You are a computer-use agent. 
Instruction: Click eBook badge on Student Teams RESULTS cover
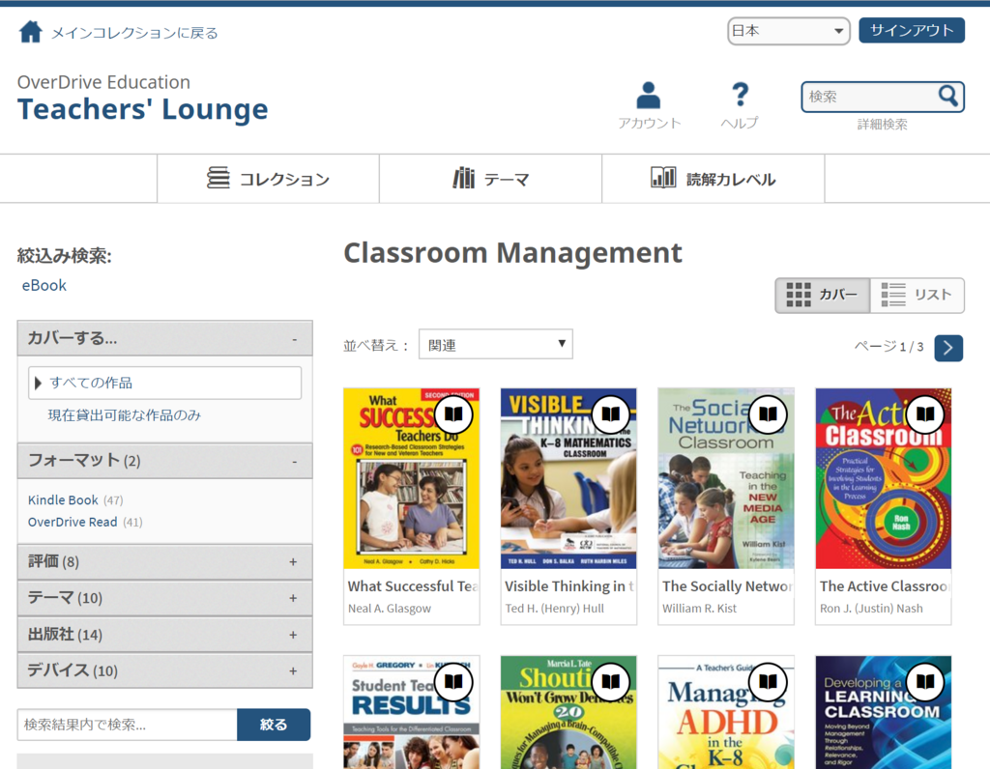(x=453, y=682)
